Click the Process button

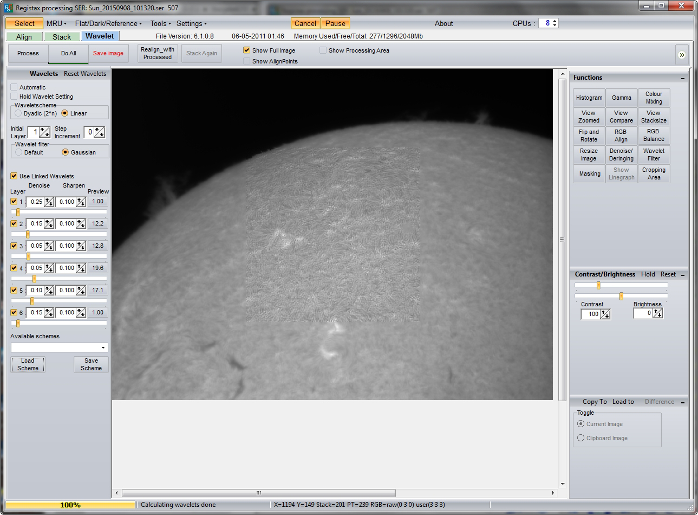(28, 53)
